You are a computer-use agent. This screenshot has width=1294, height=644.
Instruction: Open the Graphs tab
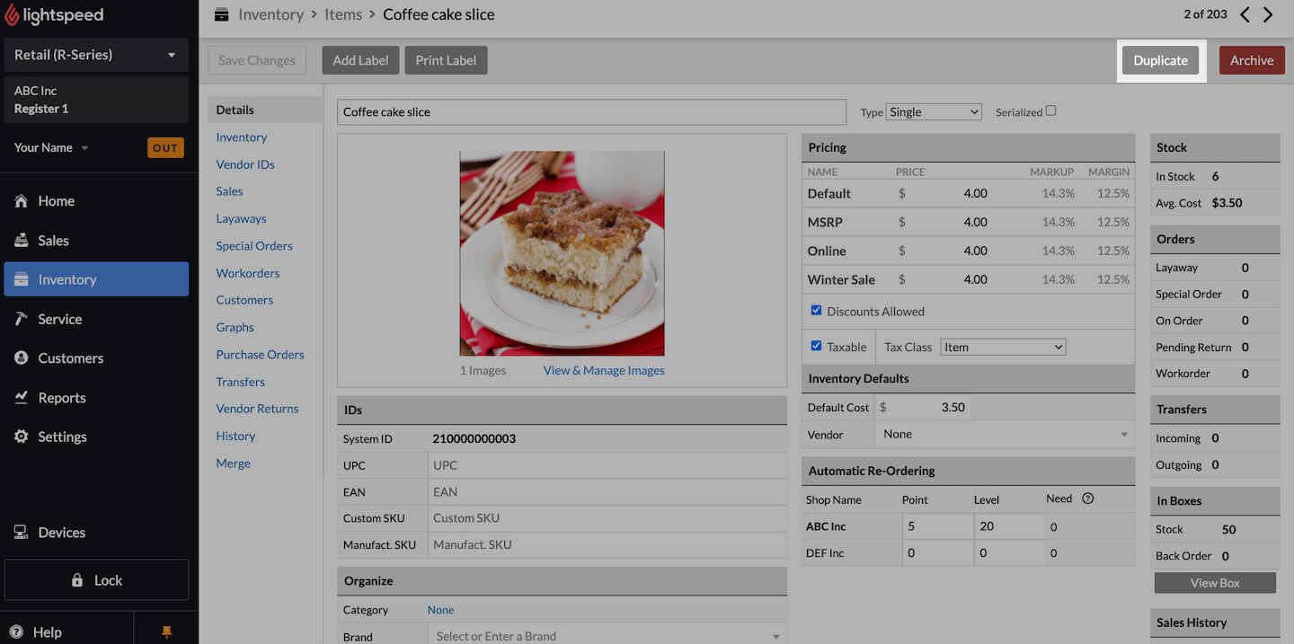[x=235, y=327]
